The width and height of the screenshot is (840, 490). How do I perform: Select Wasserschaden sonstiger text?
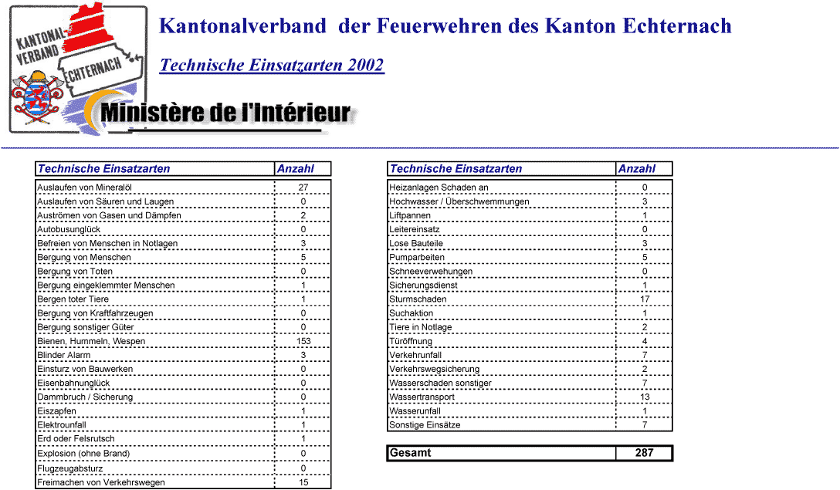click(x=440, y=383)
